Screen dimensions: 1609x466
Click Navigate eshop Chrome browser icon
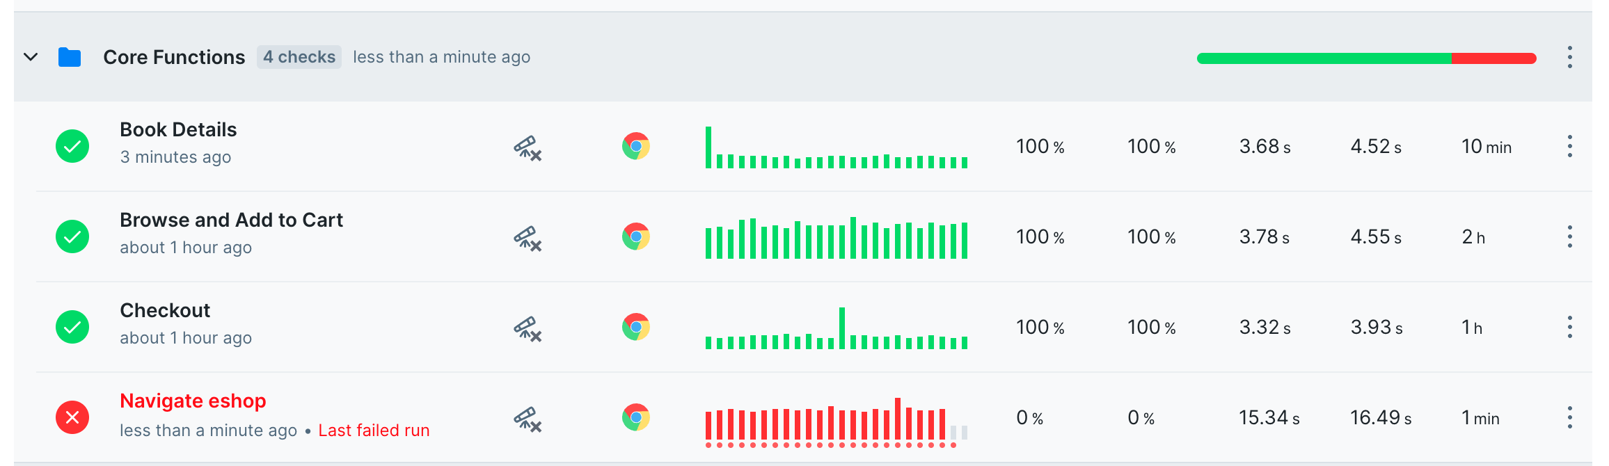635,418
